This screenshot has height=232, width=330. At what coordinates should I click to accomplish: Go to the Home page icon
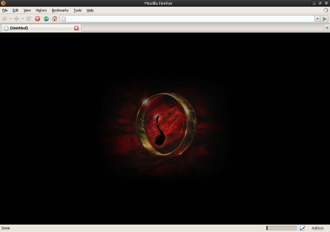point(55,19)
